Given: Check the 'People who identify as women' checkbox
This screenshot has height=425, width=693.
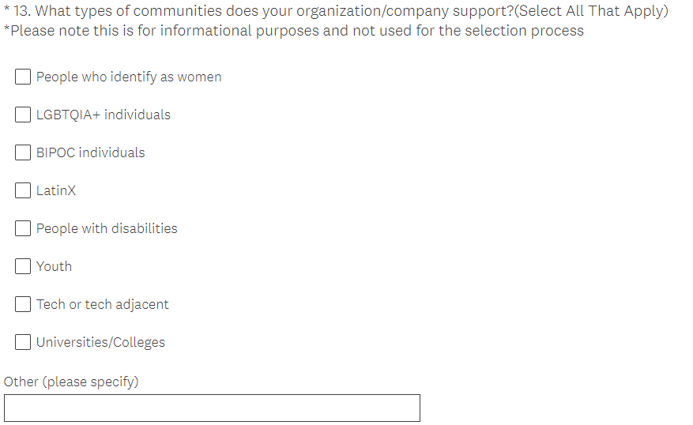Looking at the screenshot, I should pyautogui.click(x=23, y=77).
